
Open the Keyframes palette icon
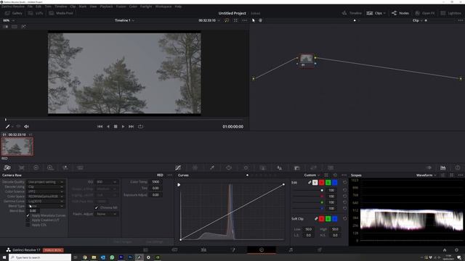pos(429,167)
